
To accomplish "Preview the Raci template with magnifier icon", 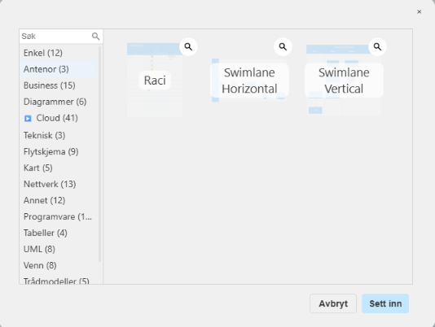I will coord(188,47).
